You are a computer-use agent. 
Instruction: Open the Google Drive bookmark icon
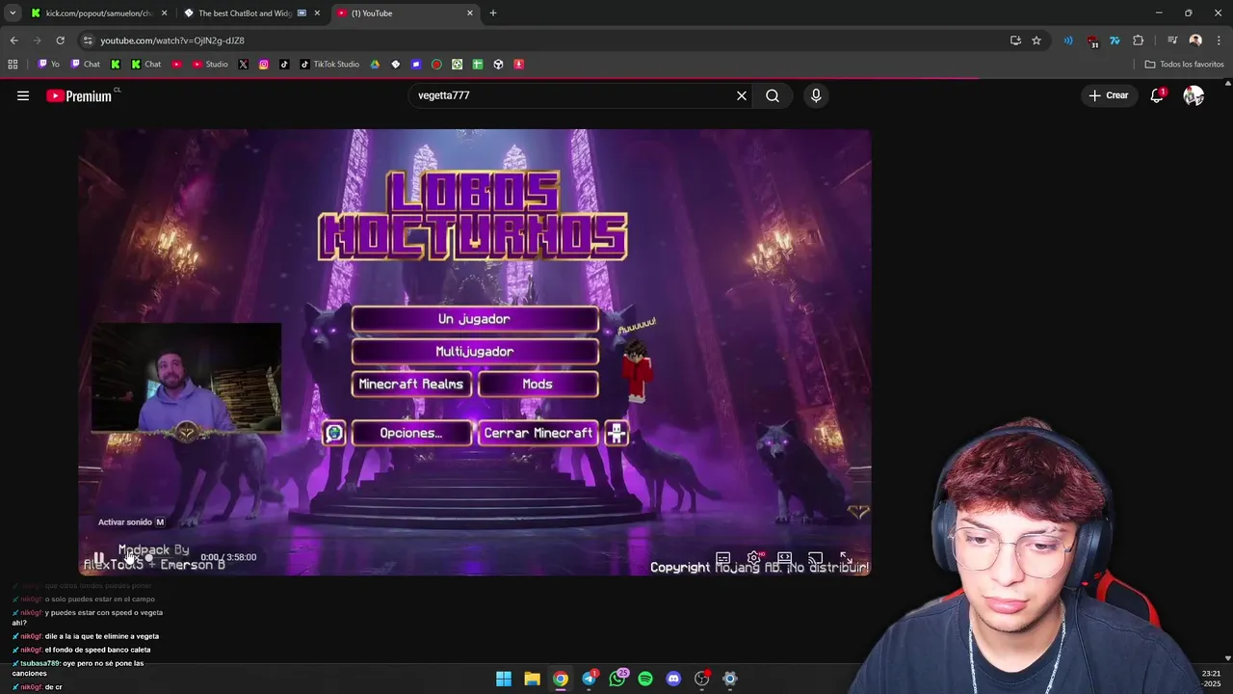375,65
